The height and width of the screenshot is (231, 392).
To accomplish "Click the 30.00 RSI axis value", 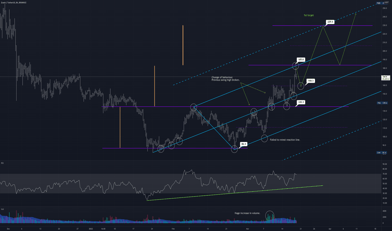I will (x=384, y=193).
